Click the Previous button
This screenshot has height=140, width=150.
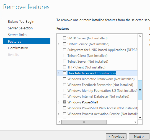point(116,136)
